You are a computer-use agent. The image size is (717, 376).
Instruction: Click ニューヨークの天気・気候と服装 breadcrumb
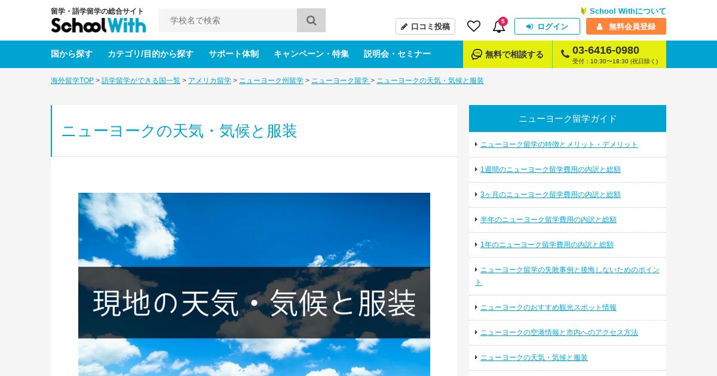pyautogui.click(x=430, y=81)
